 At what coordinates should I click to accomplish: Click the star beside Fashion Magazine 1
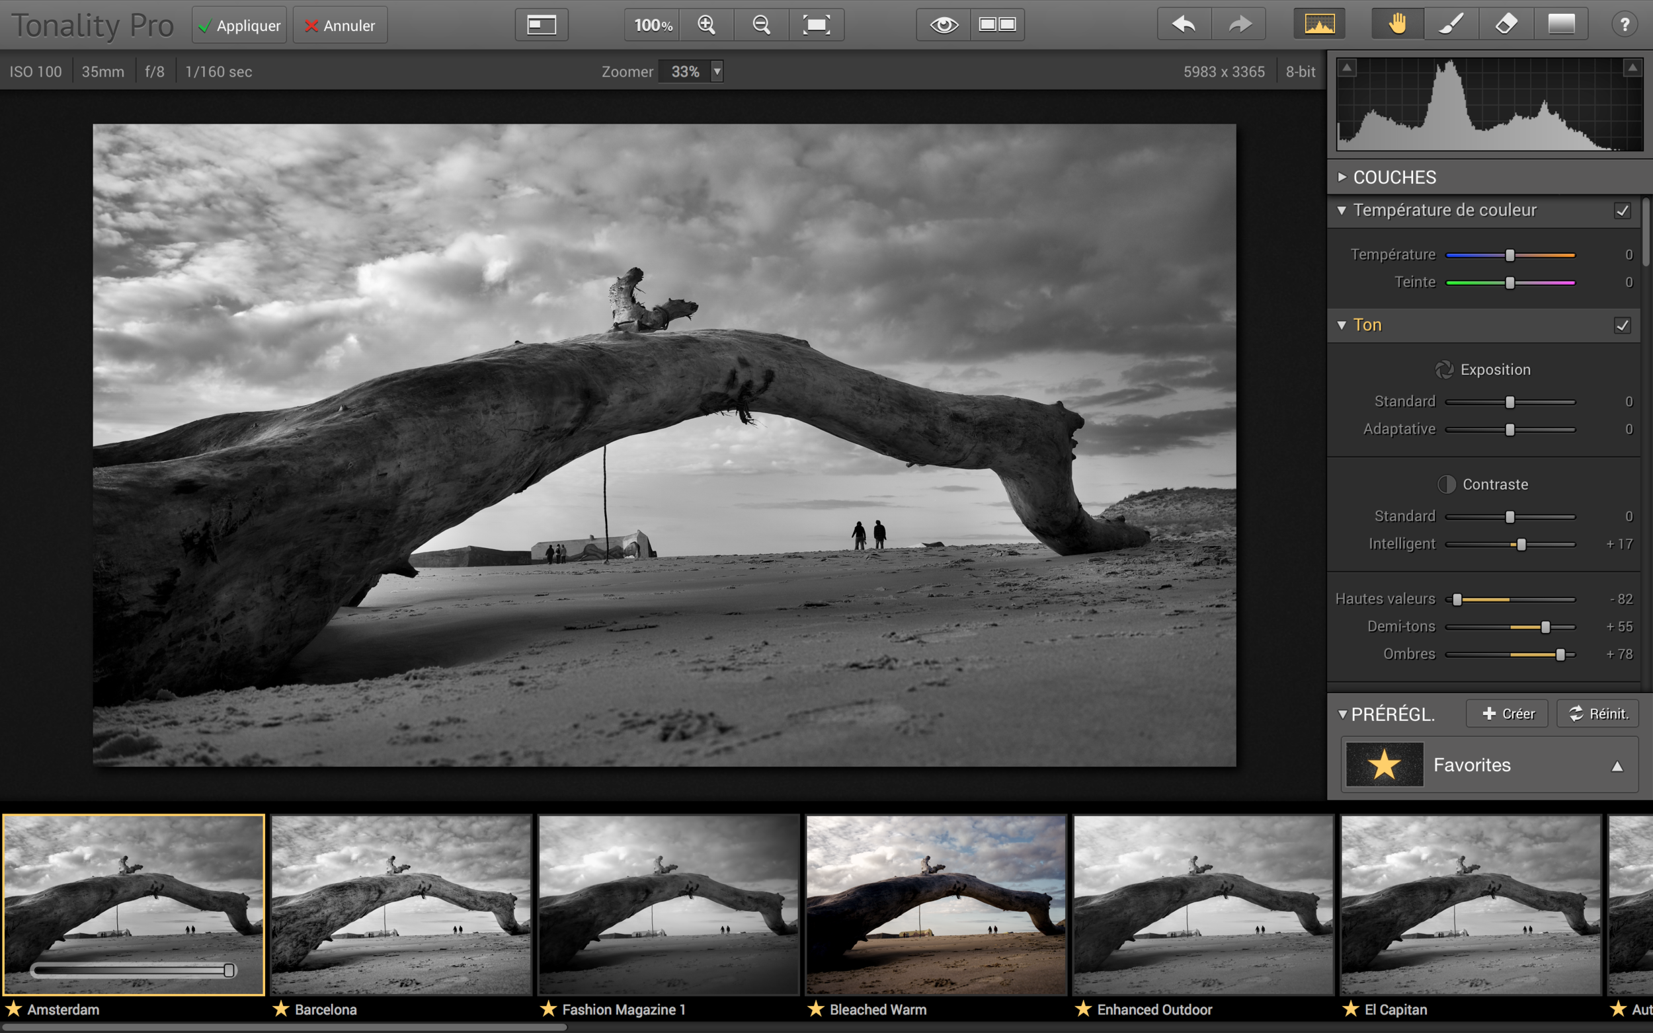(x=548, y=1009)
